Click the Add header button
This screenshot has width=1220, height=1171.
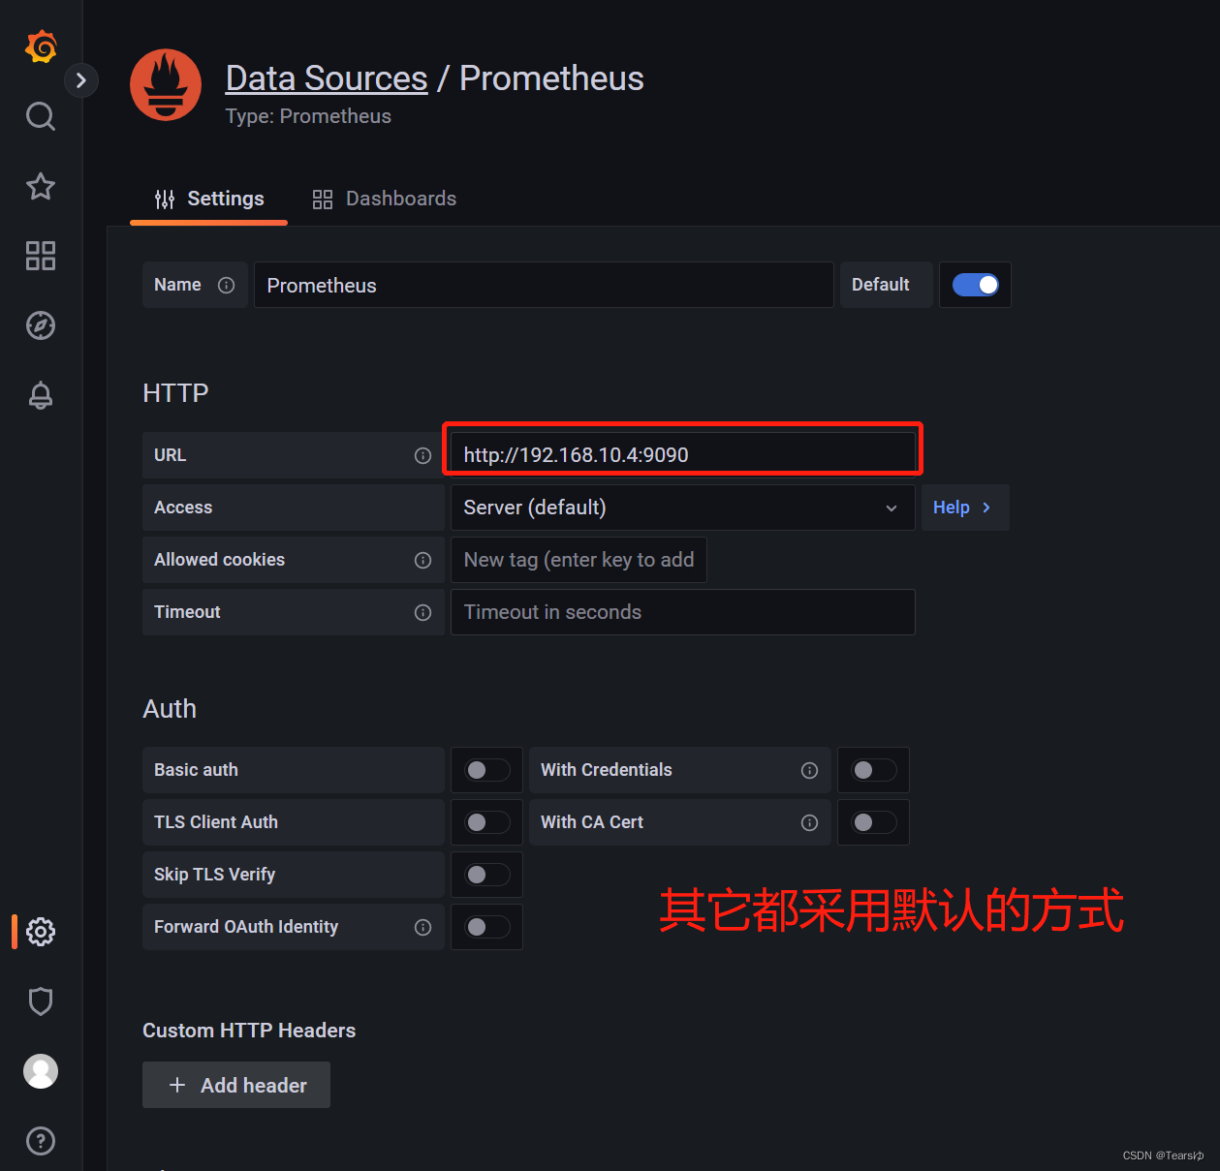point(236,1085)
